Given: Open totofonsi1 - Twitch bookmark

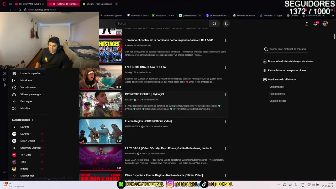Looking at the screenshot, I should (138, 15).
